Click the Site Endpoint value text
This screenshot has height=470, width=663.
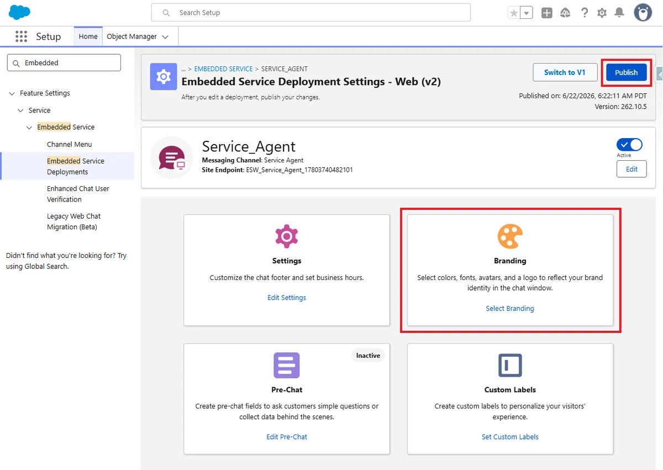299,170
